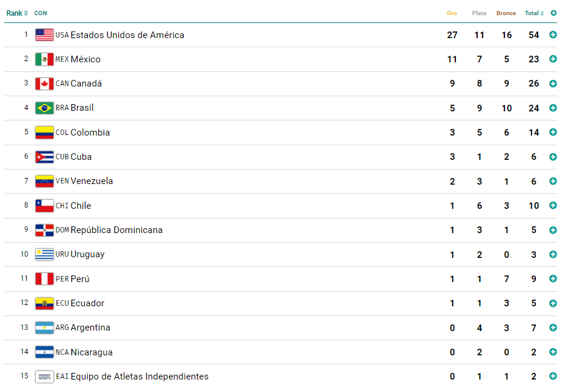Click the Equipo de Atletas Independientes logo
571x385 pixels.
point(44,377)
